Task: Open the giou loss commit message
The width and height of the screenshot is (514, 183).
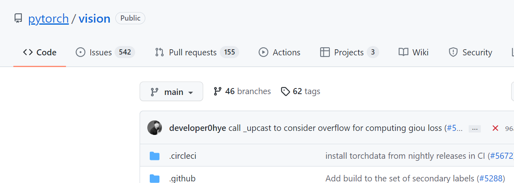Action: 335,128
